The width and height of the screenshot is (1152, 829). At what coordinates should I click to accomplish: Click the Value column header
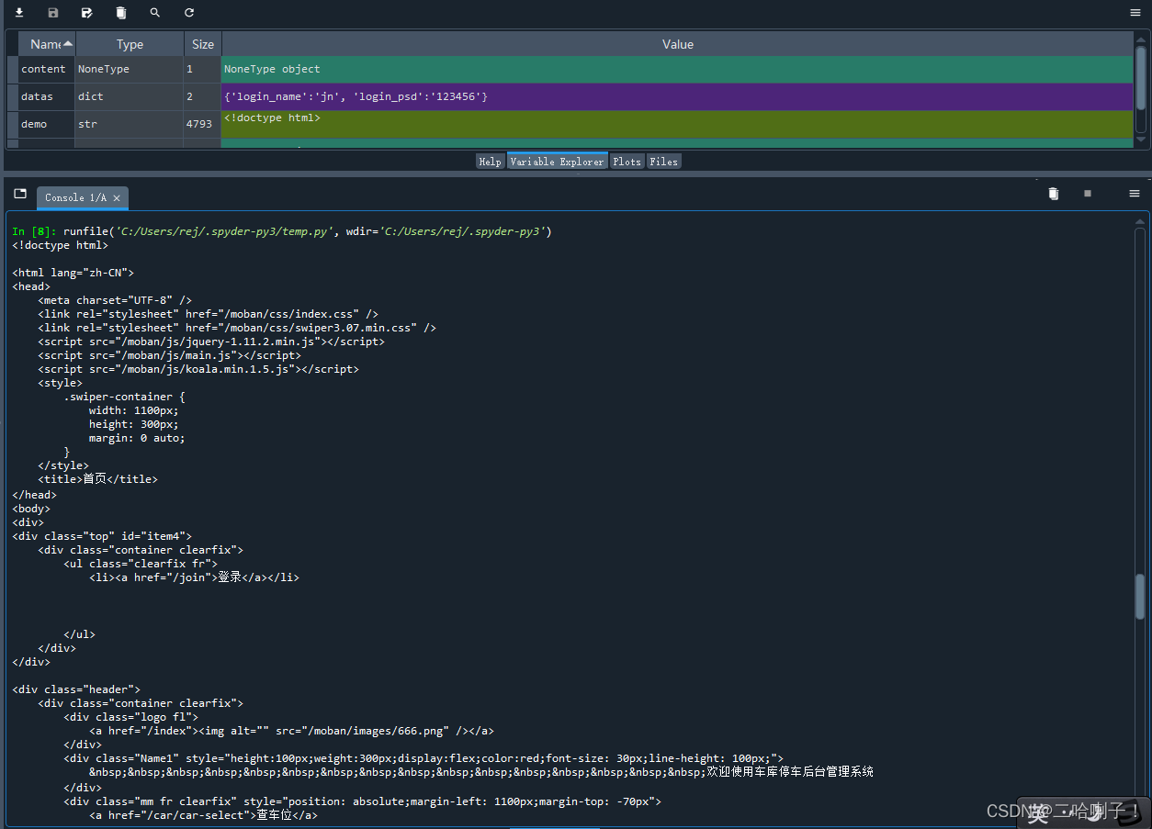point(678,44)
